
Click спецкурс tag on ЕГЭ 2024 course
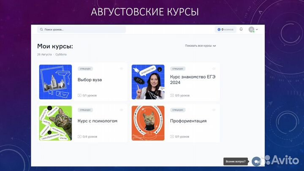(x=178, y=69)
